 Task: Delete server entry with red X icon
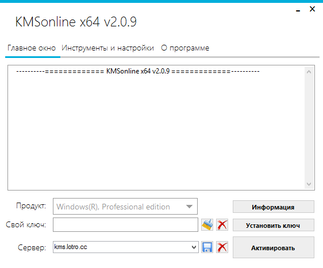[222, 247]
